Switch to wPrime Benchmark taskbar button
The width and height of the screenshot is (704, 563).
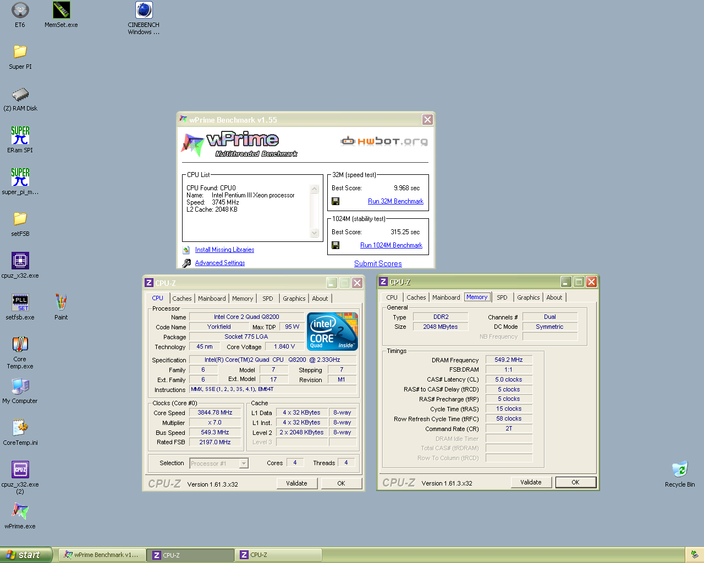coord(102,555)
